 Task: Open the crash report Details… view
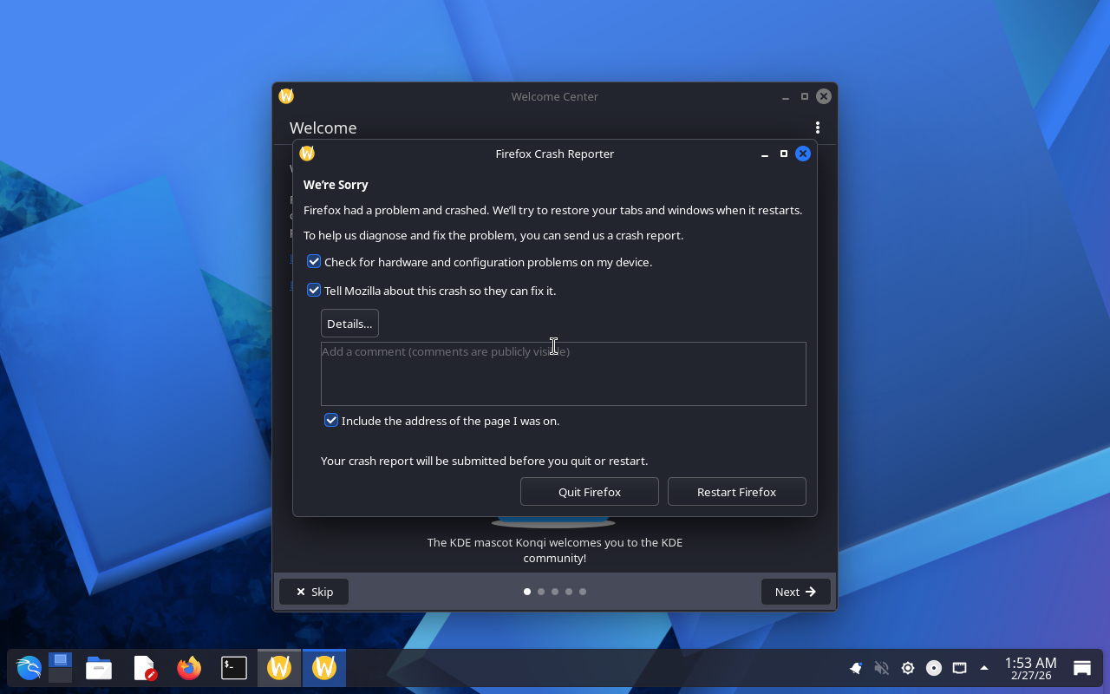[x=349, y=324]
